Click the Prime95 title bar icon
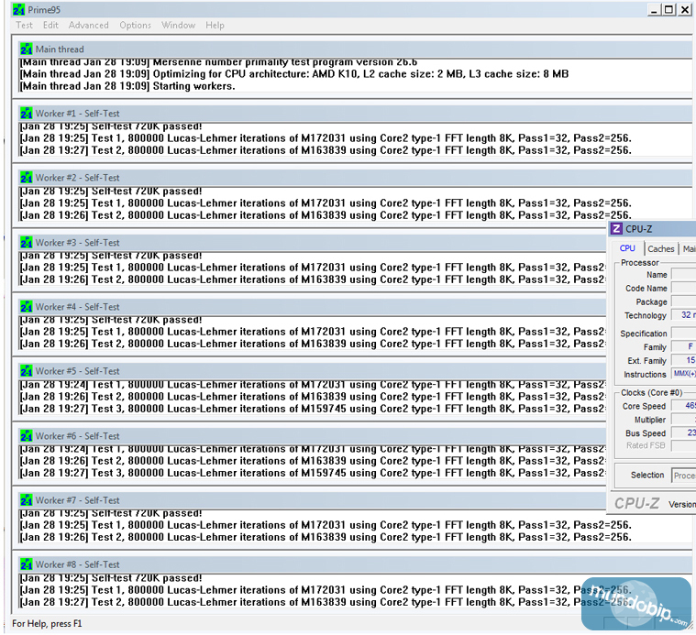Image resolution: width=696 pixels, height=635 pixels. coord(18,9)
